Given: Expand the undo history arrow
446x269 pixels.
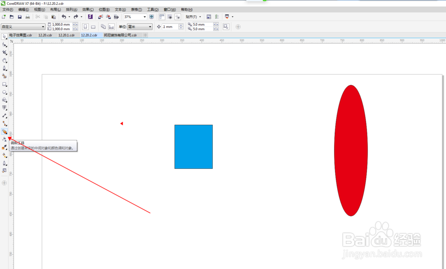Looking at the screenshot, I should [69, 17].
